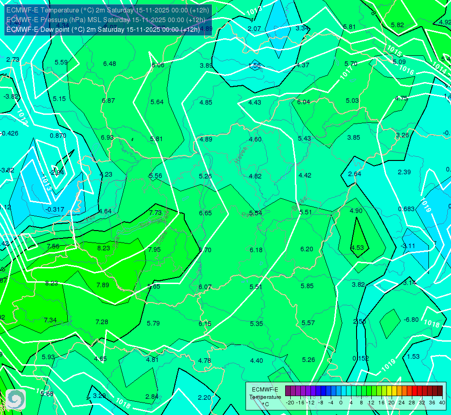Click the grid value 7.28
This screenshot has width=451, height=415.
tap(102, 322)
